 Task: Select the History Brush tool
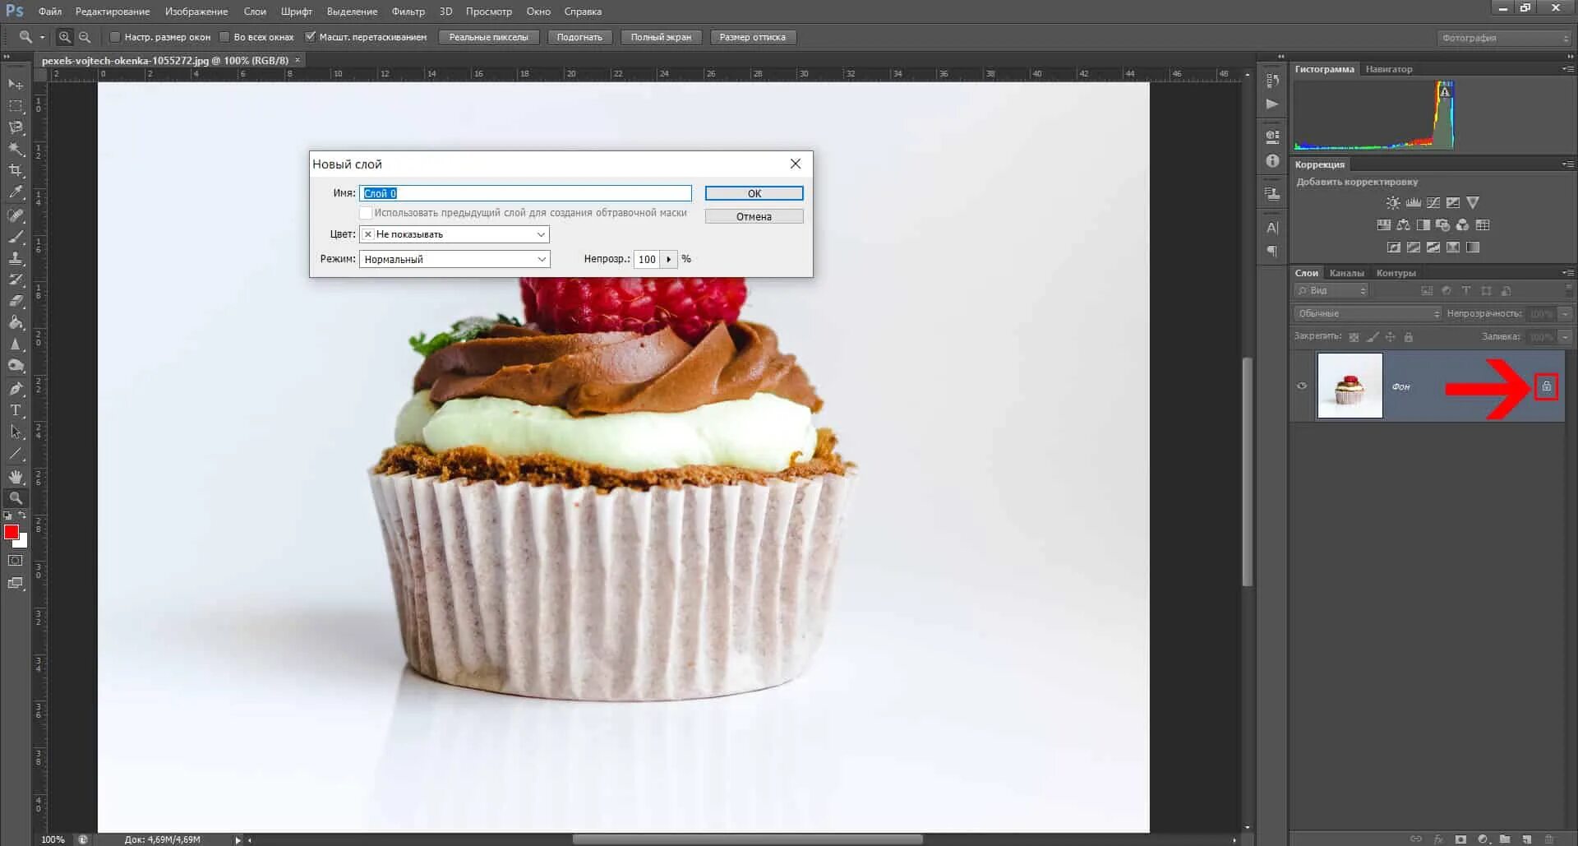[16, 280]
